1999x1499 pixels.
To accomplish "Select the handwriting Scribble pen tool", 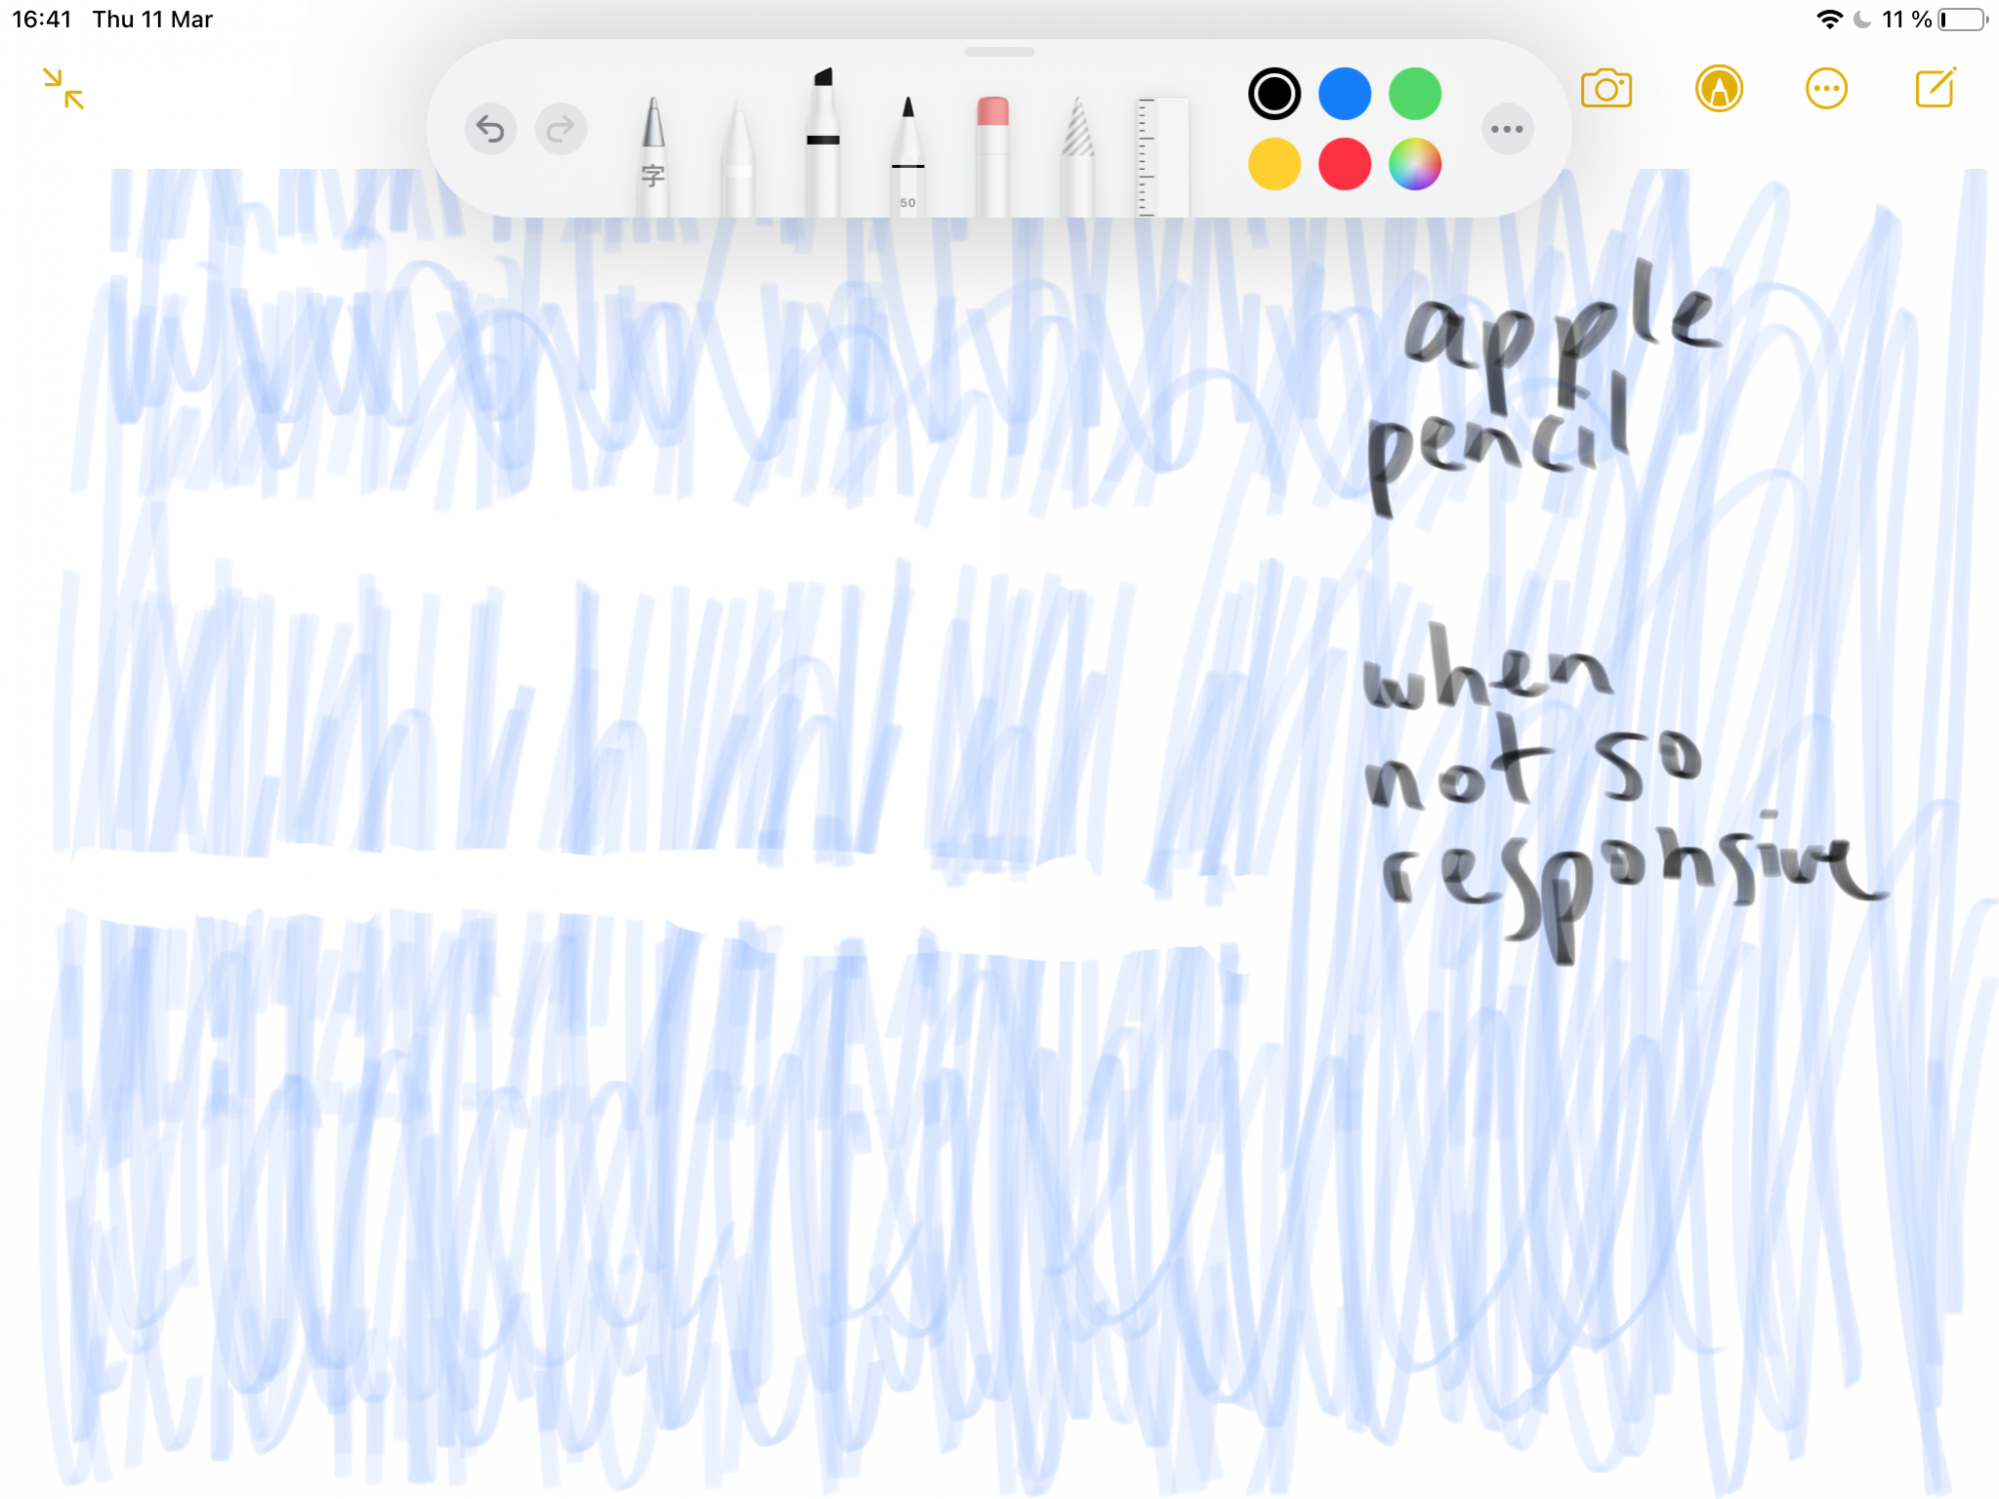I will click(x=653, y=155).
